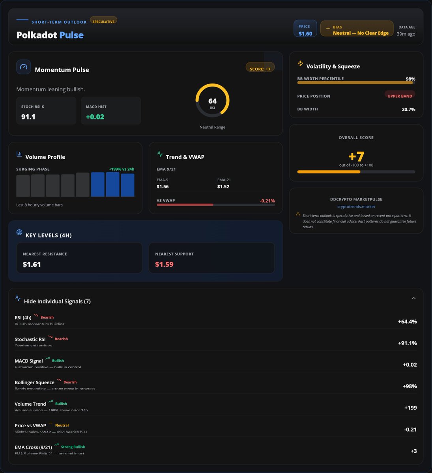
Task: Click the EMA Cross bullish arrow icon
Action: click(57, 445)
